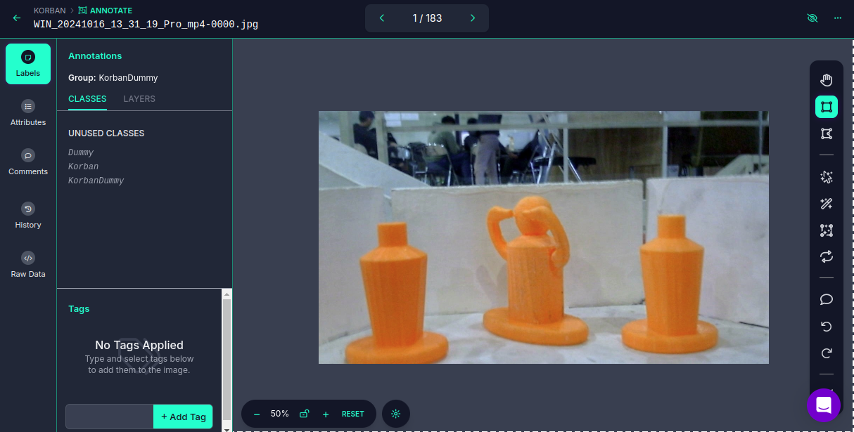
Task: Go to the next image arrow
Action: (x=473, y=18)
